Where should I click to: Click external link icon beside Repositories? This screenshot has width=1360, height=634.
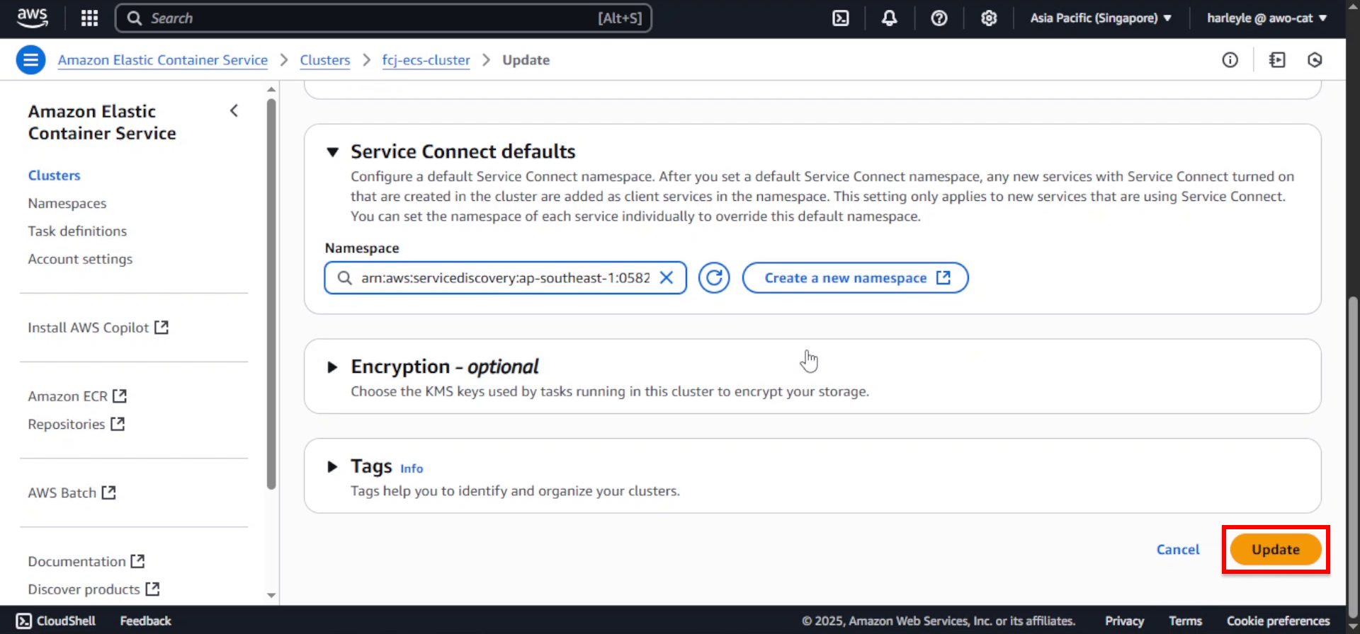click(118, 424)
